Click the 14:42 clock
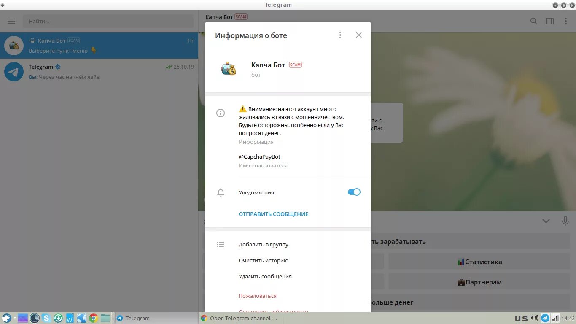Screen dimensions: 576x324 click(x=568, y=318)
